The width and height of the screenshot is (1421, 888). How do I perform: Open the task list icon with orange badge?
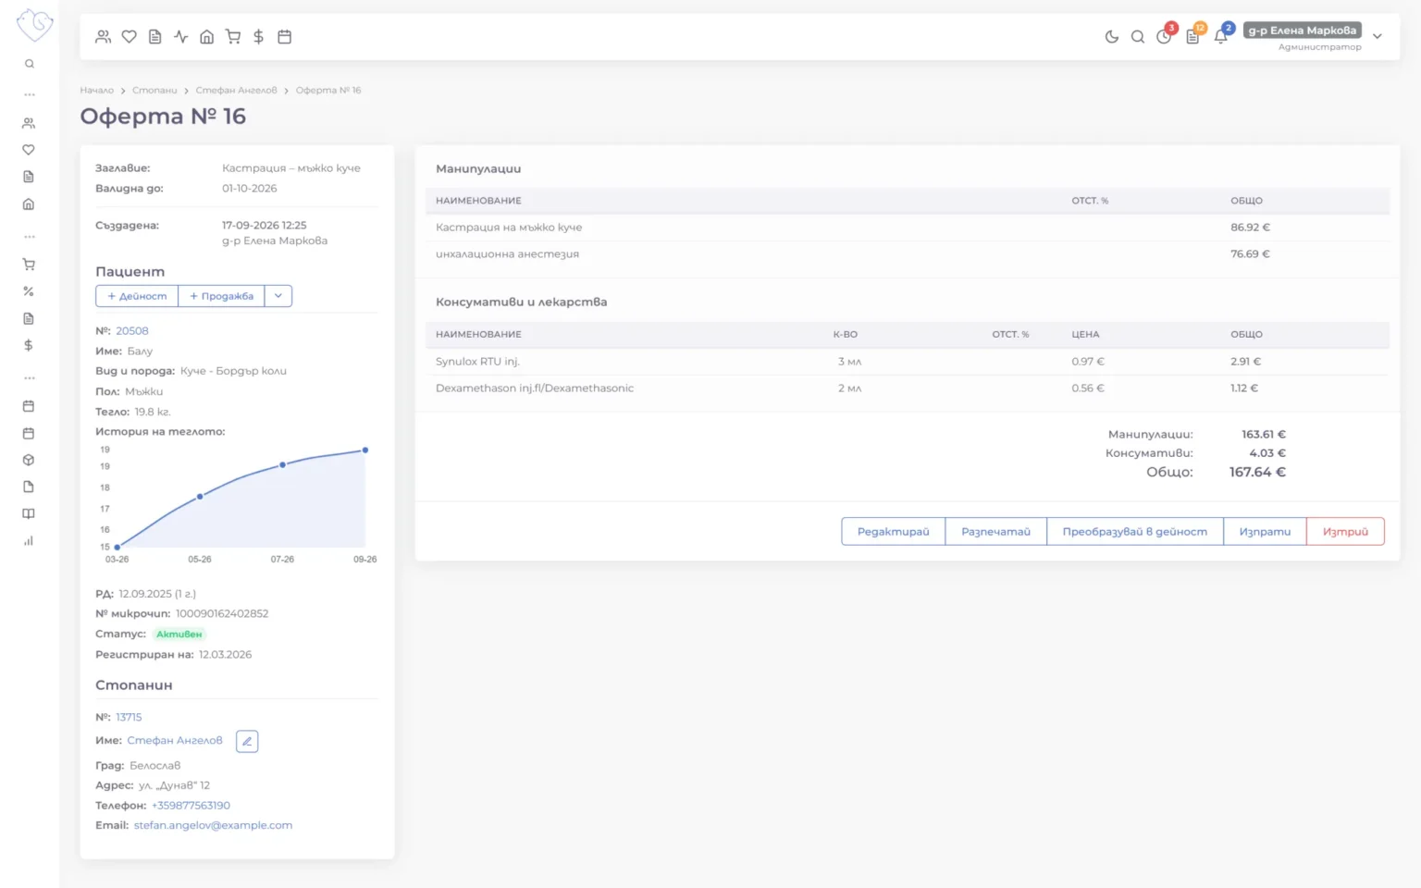(x=1192, y=37)
